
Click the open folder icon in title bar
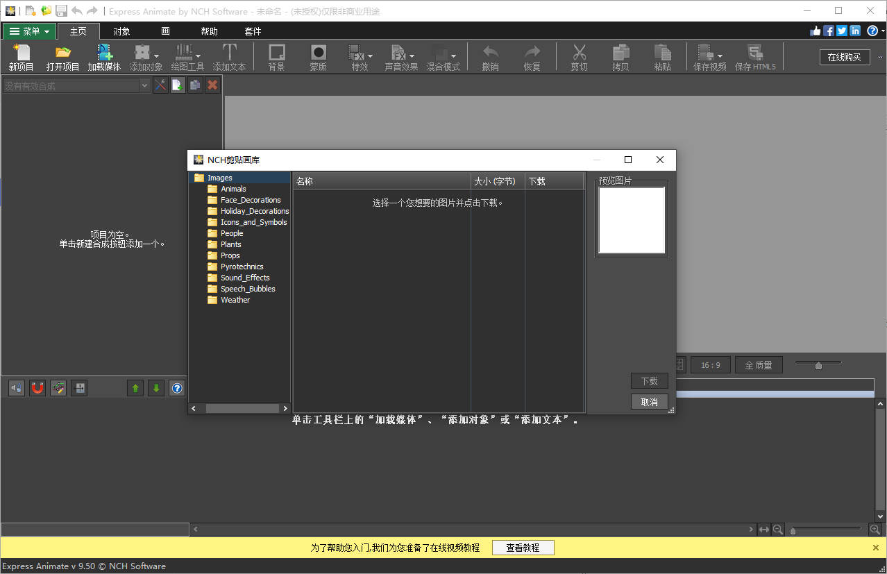47,11
